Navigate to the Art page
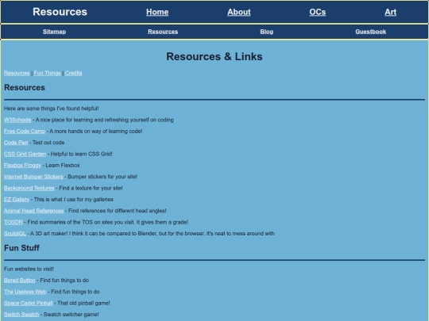 coord(390,12)
